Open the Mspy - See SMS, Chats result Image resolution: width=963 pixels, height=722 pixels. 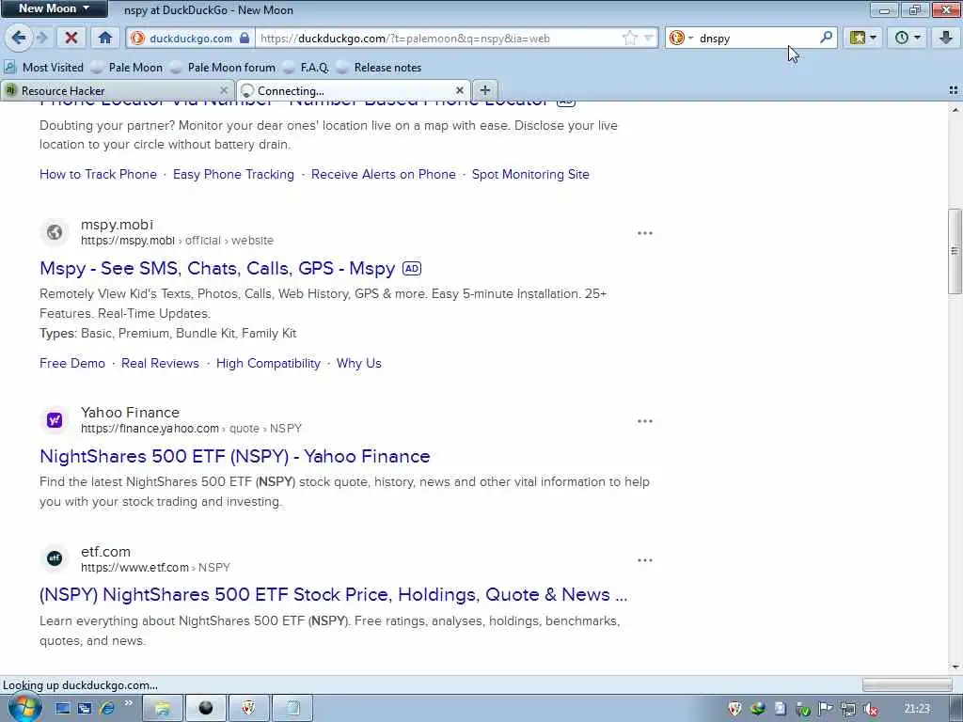click(x=217, y=268)
